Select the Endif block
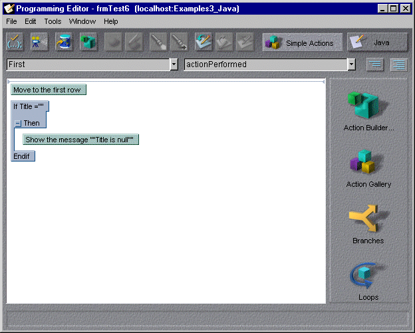Image resolution: width=415 pixels, height=333 pixels. pyautogui.click(x=23, y=156)
